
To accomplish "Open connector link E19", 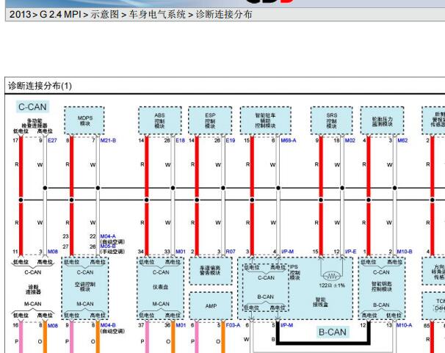I will 231,140.
